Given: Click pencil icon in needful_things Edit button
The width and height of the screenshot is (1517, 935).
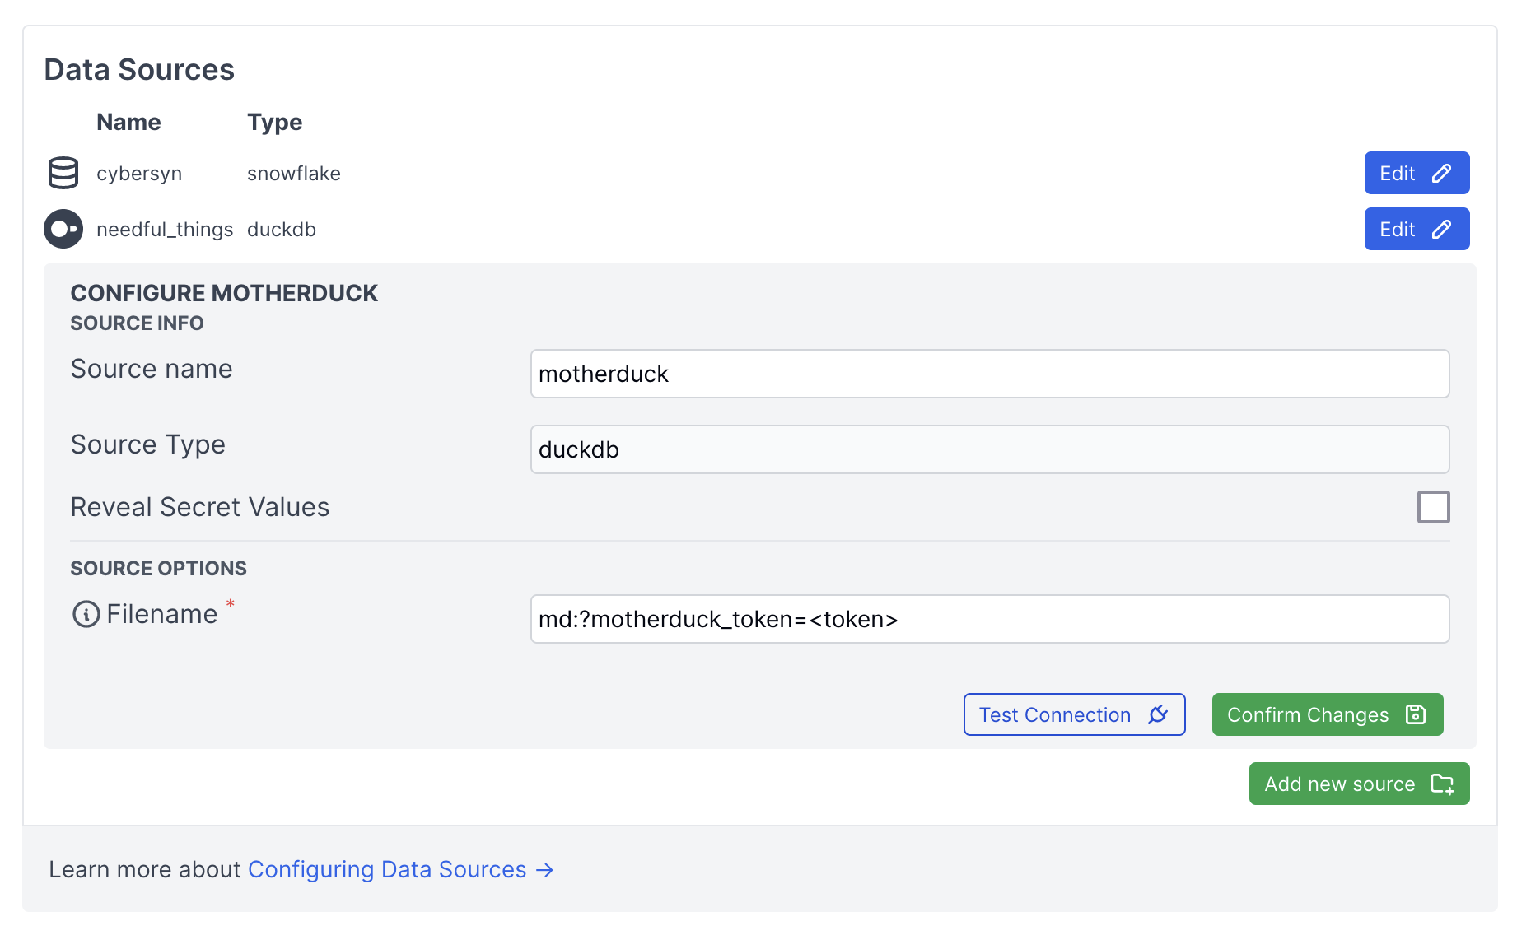Looking at the screenshot, I should point(1441,230).
